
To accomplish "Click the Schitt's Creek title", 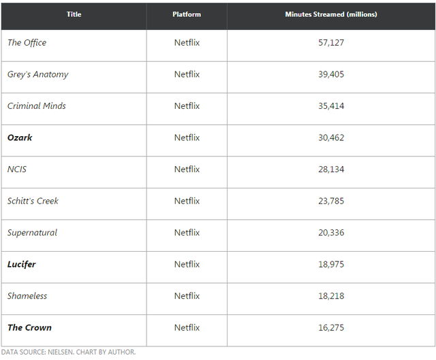I will click(33, 201).
